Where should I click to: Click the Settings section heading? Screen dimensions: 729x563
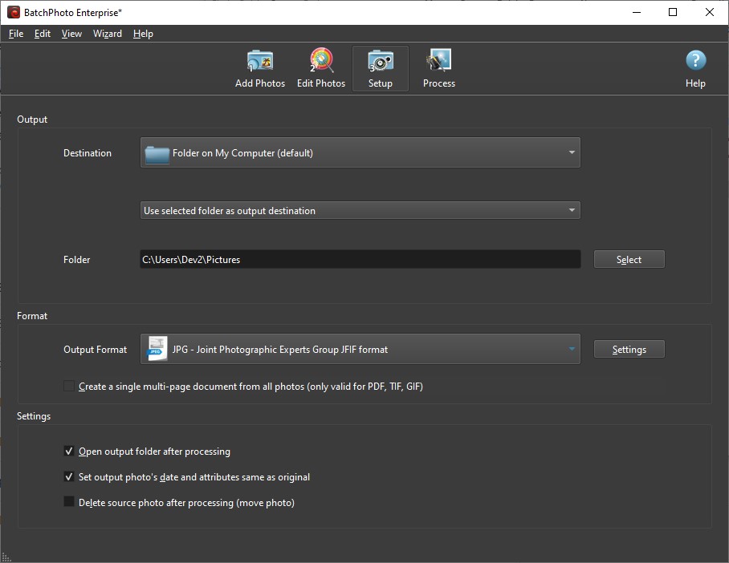pos(34,416)
